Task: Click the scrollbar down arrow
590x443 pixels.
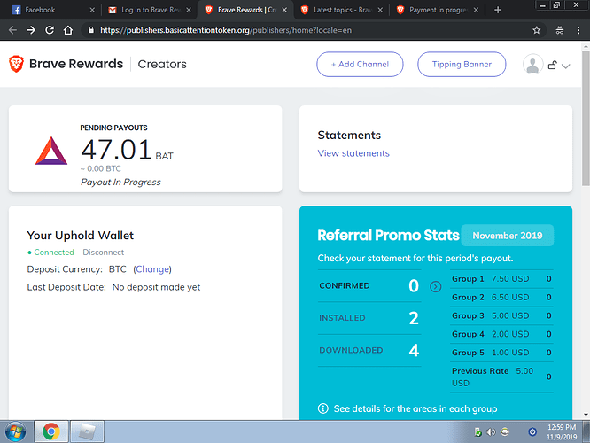Action: coord(586,415)
